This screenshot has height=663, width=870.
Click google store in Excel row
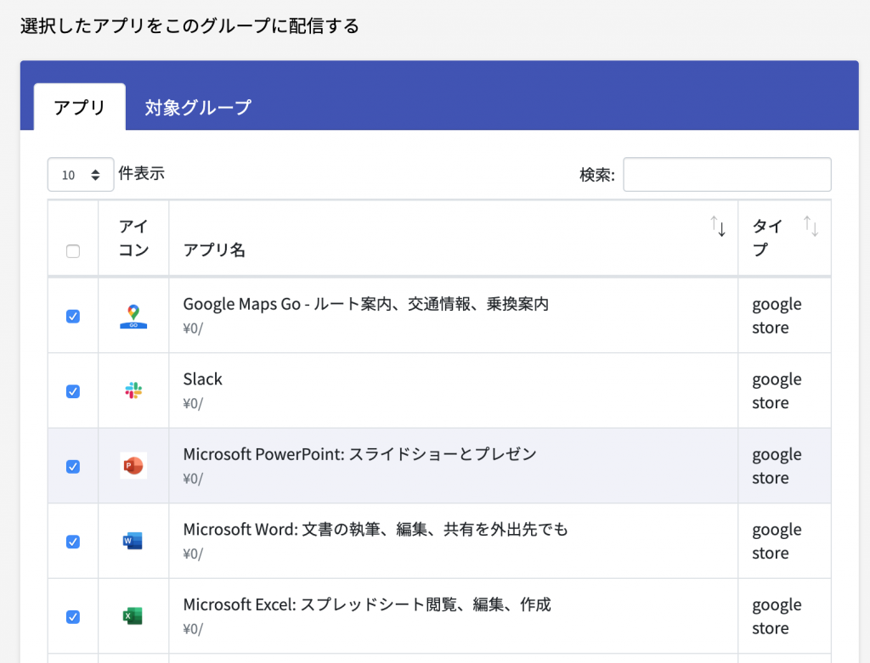(777, 616)
